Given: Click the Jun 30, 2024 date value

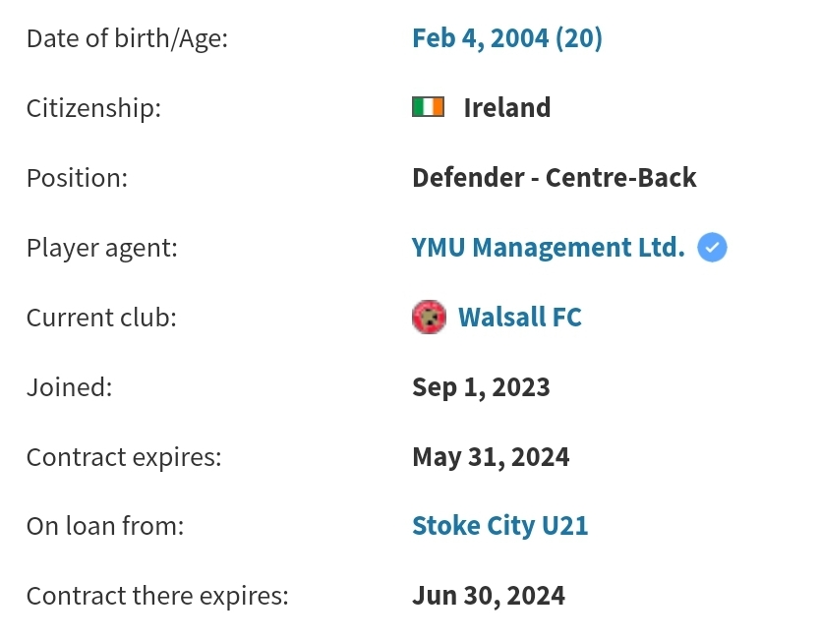Looking at the screenshot, I should pos(489,596).
